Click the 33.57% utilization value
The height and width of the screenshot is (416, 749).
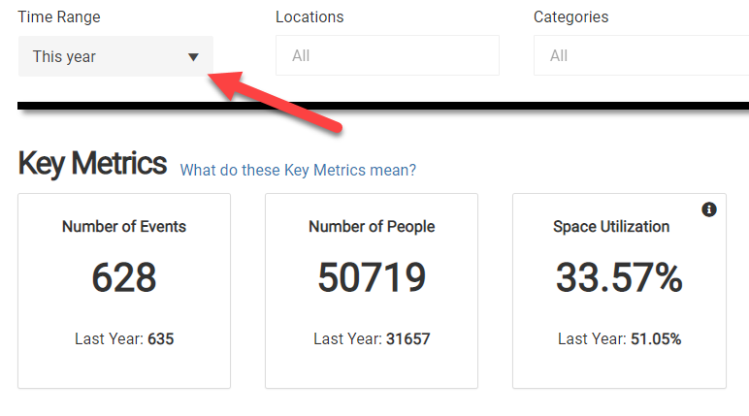tap(619, 277)
